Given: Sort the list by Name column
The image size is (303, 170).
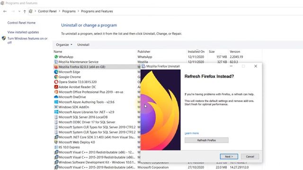Looking at the screenshot, I should click(58, 51).
